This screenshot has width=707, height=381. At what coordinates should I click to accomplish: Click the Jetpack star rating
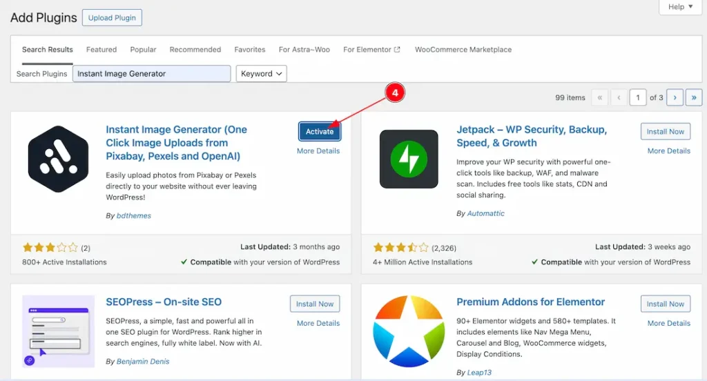point(400,248)
